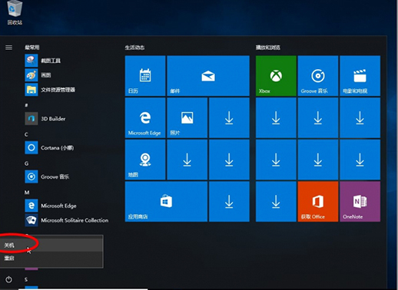398x290 pixels.
Task: Open the purple OneNote tile
Action: click(x=360, y=202)
